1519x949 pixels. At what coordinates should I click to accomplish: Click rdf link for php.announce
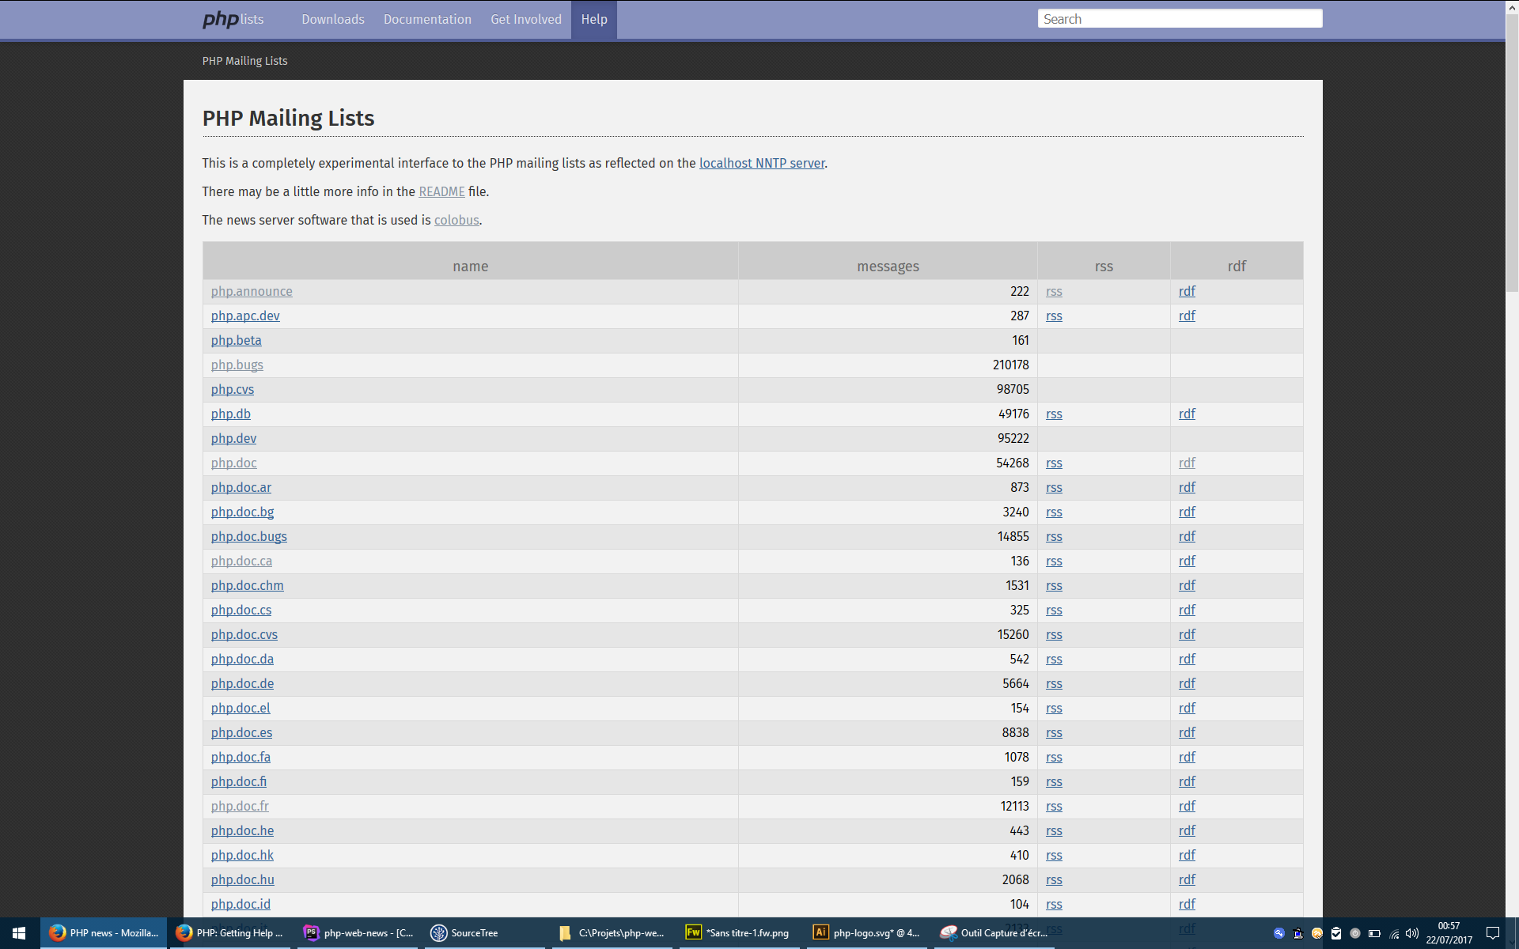(x=1187, y=291)
